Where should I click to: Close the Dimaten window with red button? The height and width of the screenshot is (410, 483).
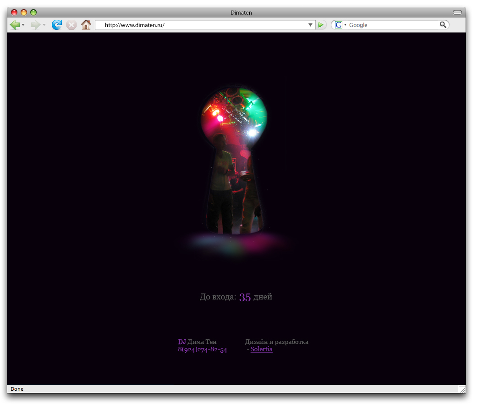click(x=14, y=12)
